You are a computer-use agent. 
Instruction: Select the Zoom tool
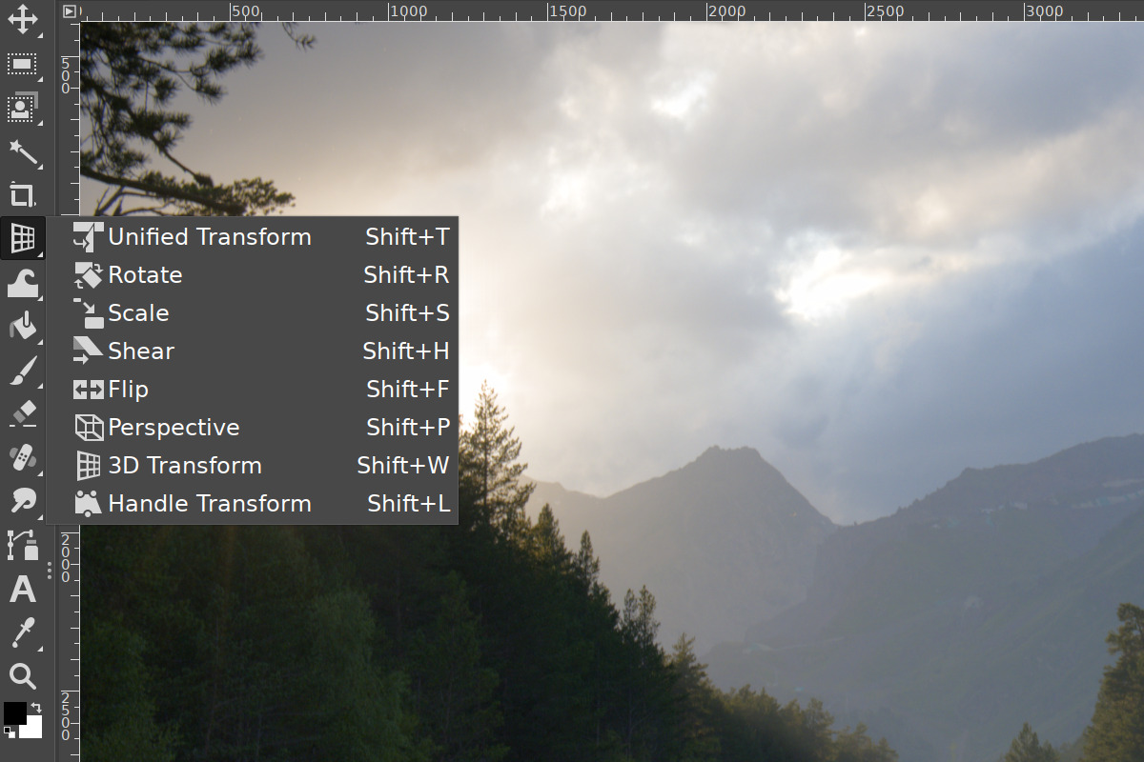pyautogui.click(x=24, y=676)
